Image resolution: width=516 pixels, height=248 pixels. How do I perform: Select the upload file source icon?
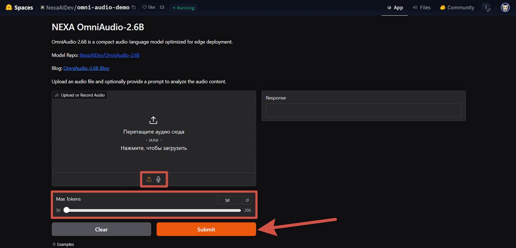click(x=149, y=179)
